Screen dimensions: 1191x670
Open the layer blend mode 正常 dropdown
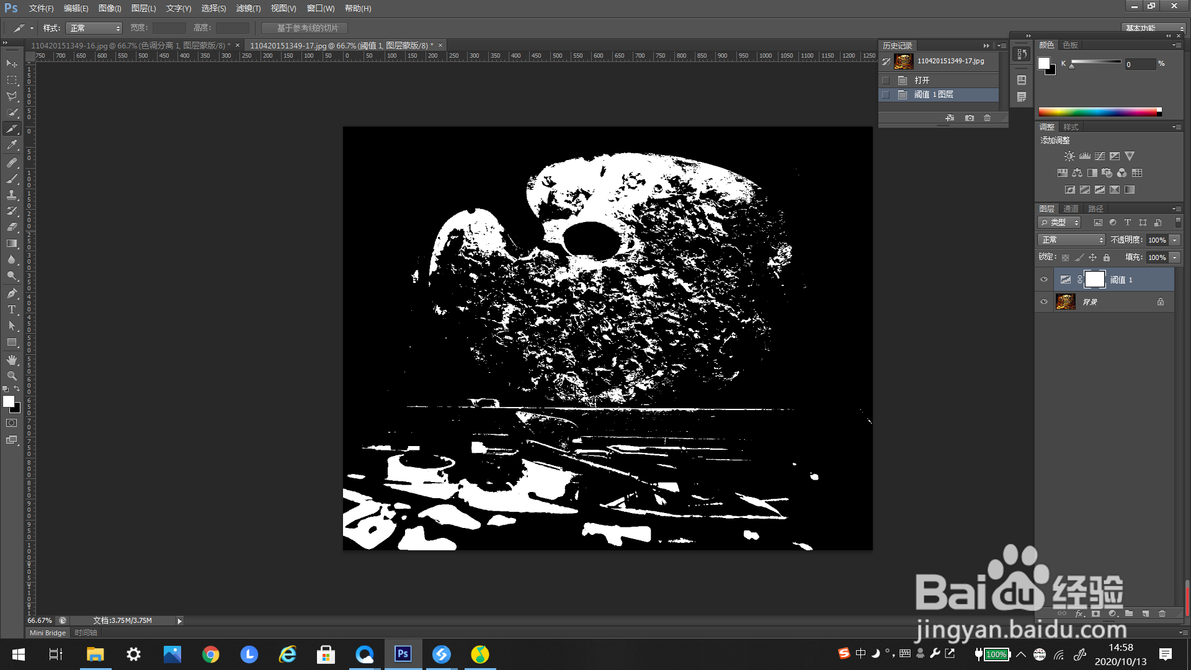pos(1071,240)
